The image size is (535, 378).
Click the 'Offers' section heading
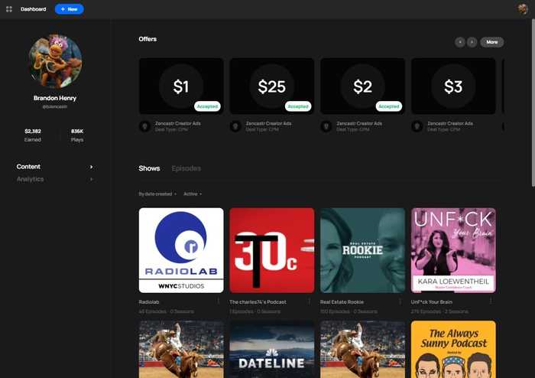148,39
